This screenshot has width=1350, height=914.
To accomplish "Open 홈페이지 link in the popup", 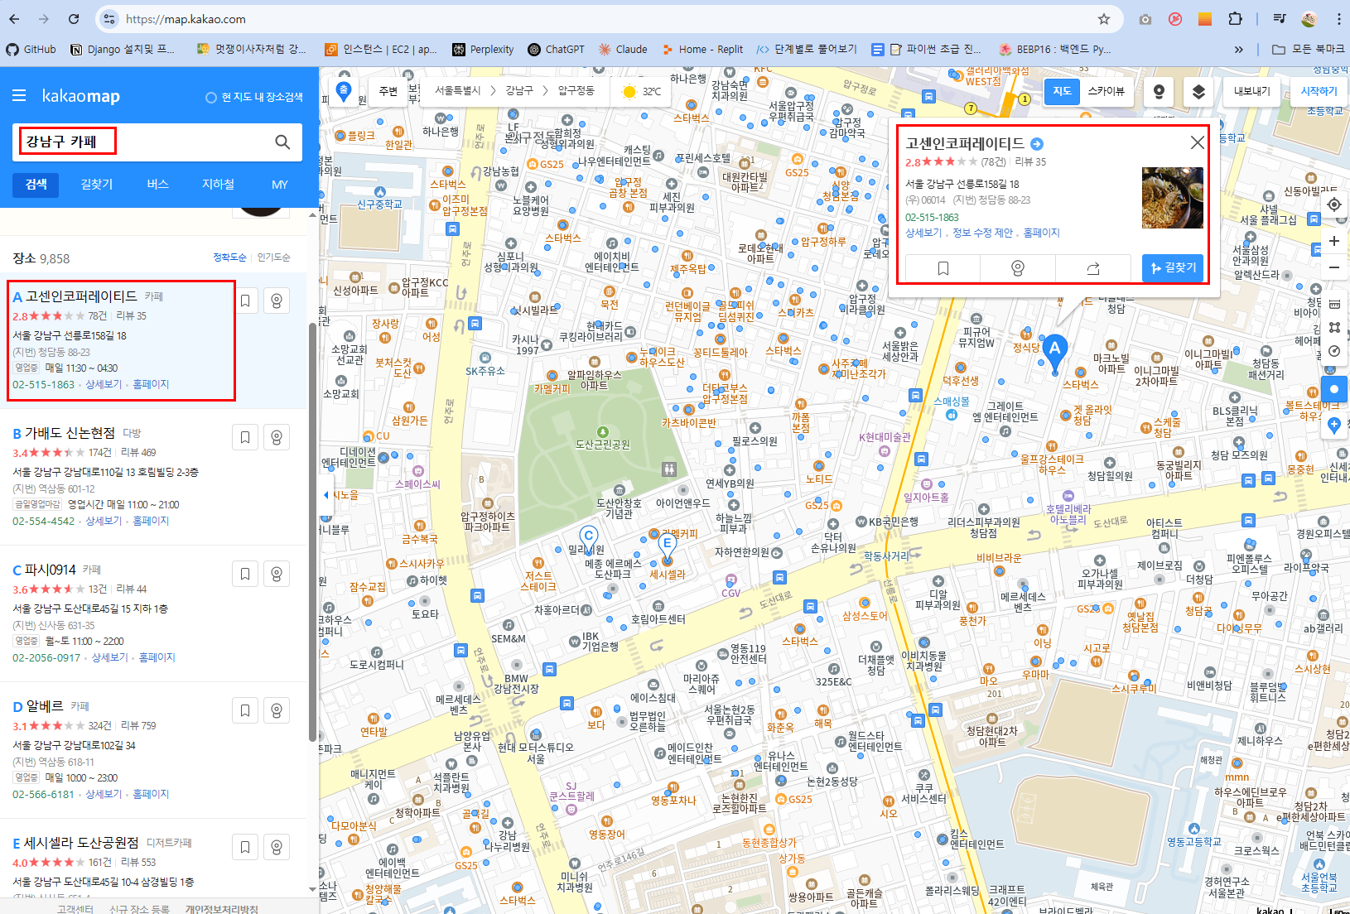I will point(1041,233).
